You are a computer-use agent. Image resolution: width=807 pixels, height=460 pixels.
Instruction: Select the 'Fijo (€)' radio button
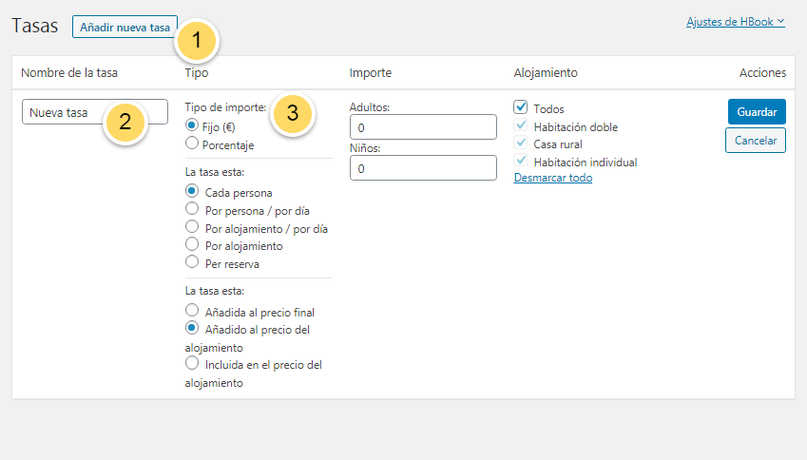[193, 125]
